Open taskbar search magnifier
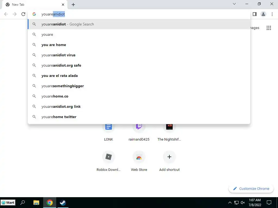The image size is (278, 208). [x=23, y=203]
